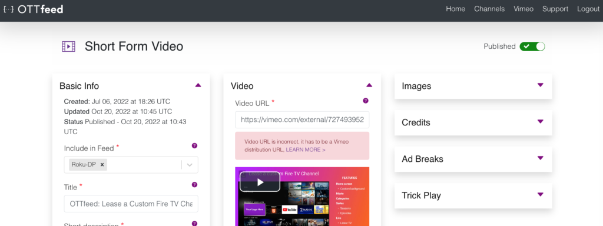The height and width of the screenshot is (226, 603).
Task: Click the Short Form Video heading
Action: pyautogui.click(x=134, y=46)
